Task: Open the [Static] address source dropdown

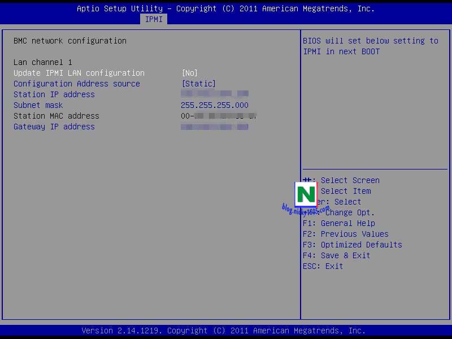Action: coord(199,84)
